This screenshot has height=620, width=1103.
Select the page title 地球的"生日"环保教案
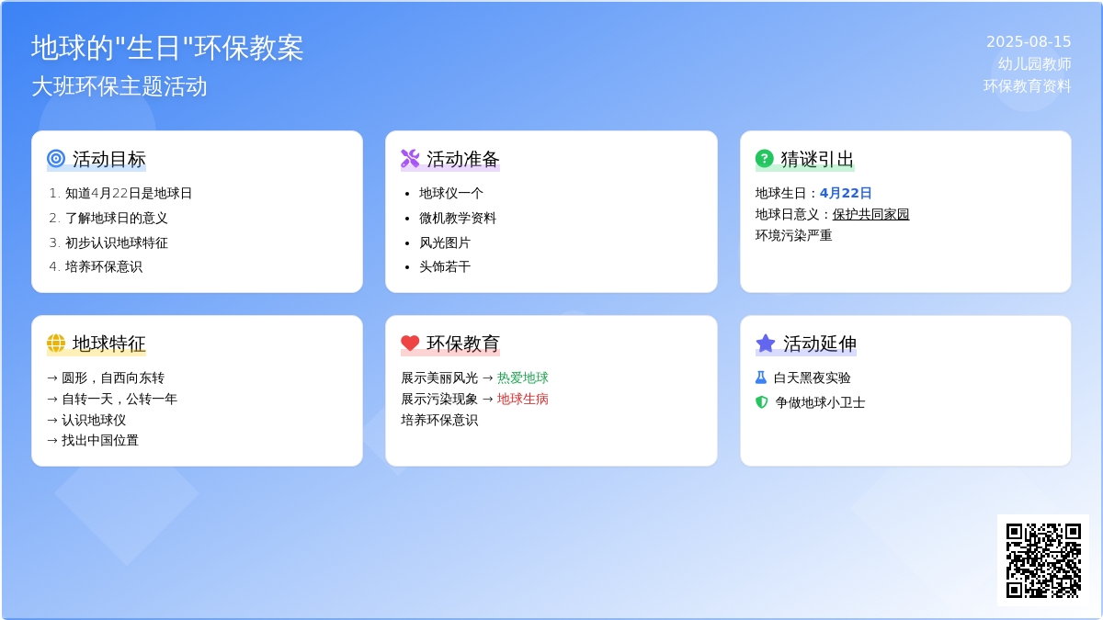[167, 48]
